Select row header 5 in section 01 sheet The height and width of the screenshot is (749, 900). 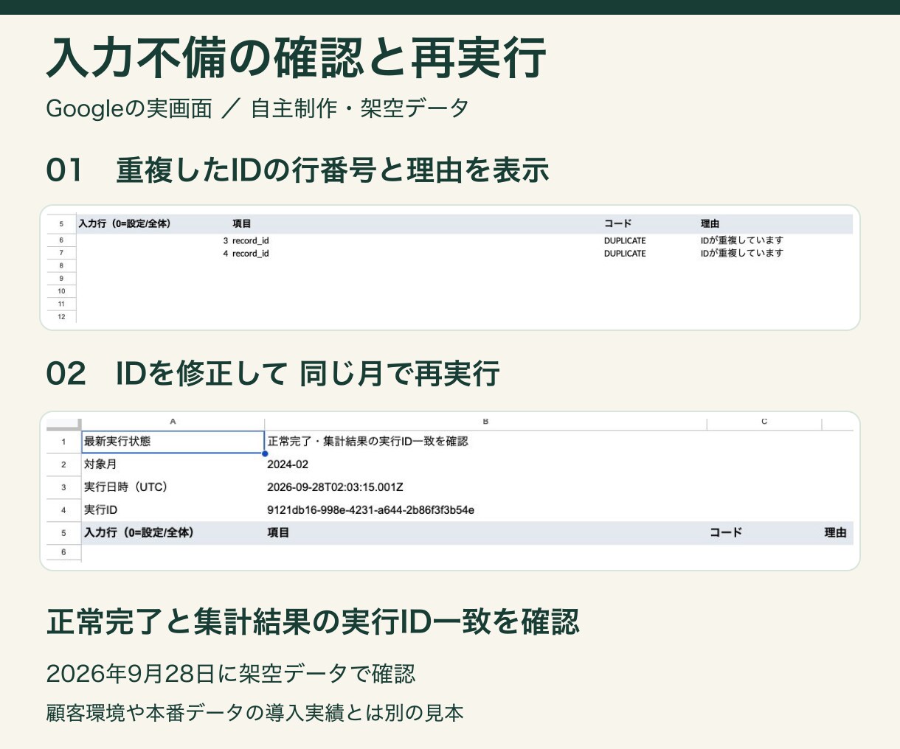pos(61,224)
